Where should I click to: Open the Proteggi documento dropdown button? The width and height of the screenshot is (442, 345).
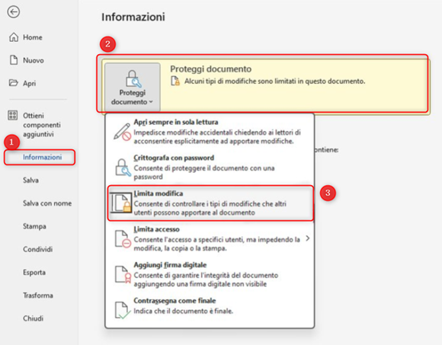132,87
